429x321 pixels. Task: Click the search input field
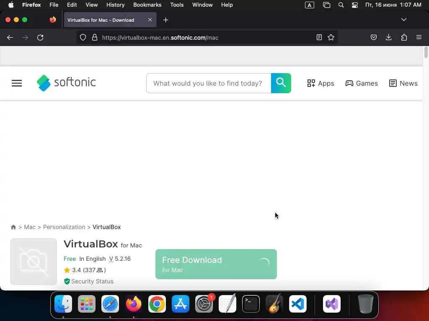(x=209, y=83)
